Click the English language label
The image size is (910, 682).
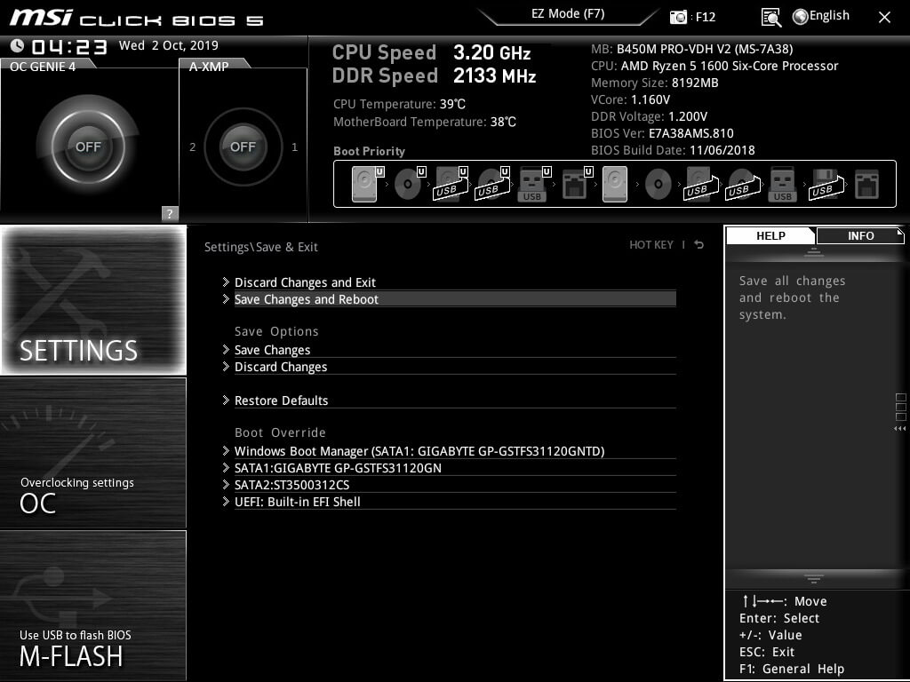(x=829, y=16)
